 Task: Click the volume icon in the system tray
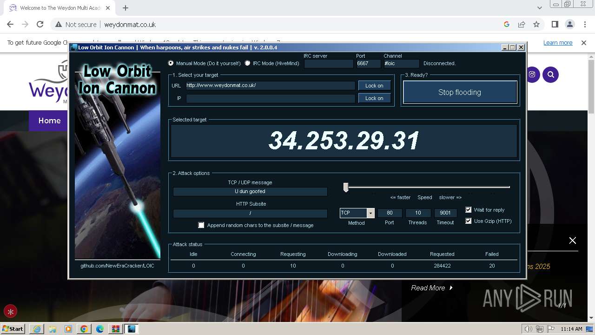pyautogui.click(x=529, y=329)
